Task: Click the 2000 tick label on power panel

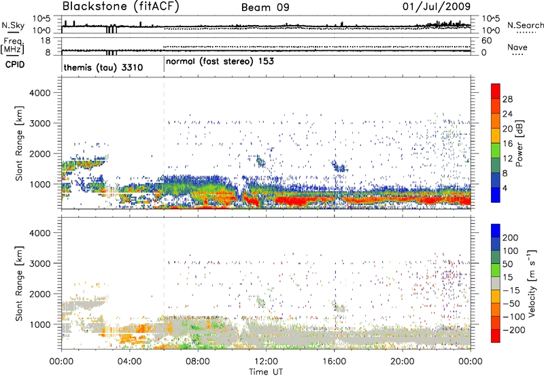Action: point(40,153)
